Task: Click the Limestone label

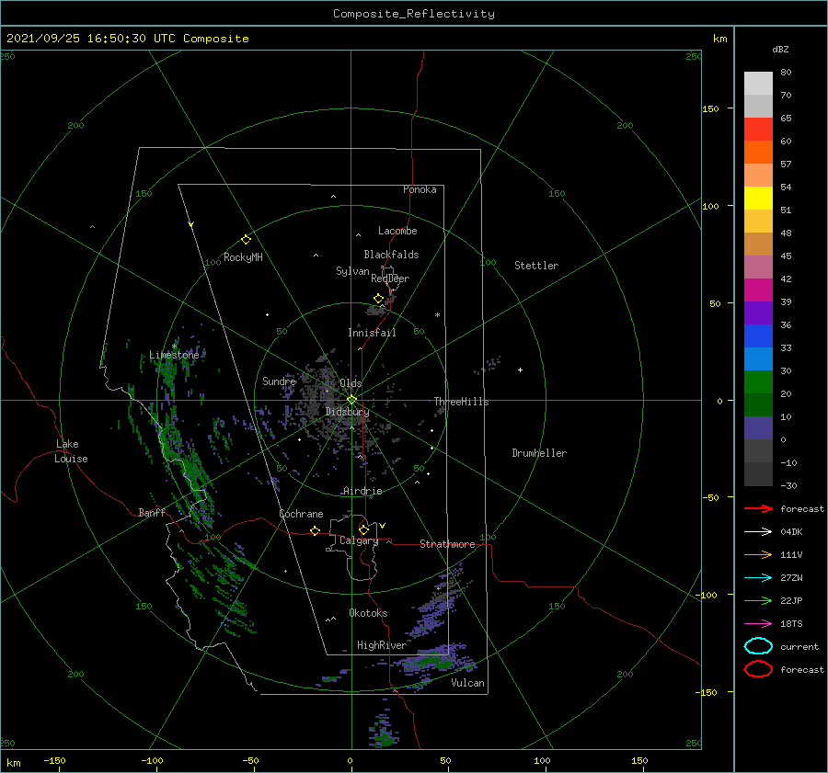Action: pos(174,355)
